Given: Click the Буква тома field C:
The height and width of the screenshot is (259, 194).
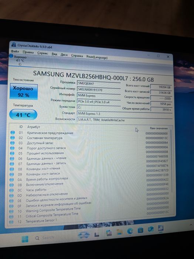Looking at the screenshot, I should pos(99,107).
